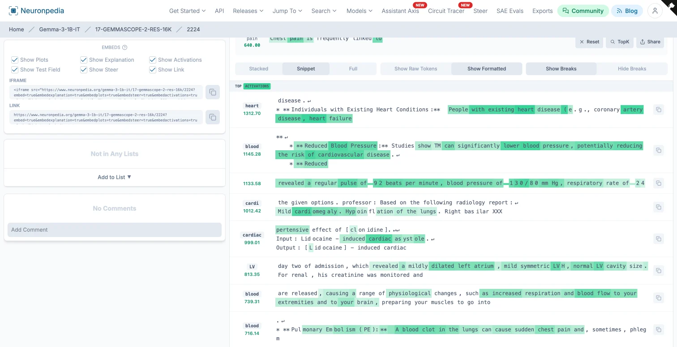Copy the 'LV' activation row text

click(658, 271)
